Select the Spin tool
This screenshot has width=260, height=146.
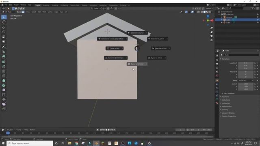pos(4,86)
